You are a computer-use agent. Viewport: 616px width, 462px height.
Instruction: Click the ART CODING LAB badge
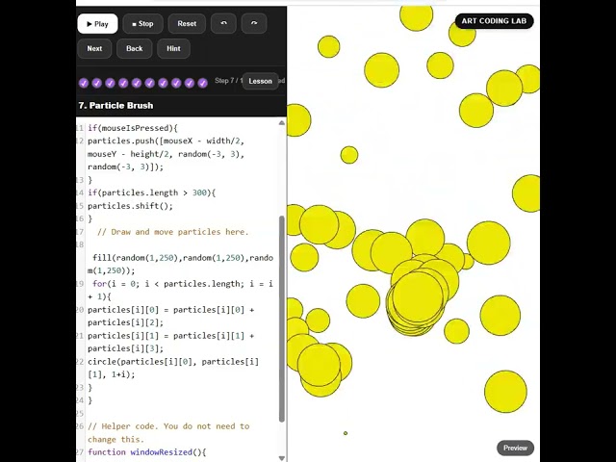tap(494, 21)
